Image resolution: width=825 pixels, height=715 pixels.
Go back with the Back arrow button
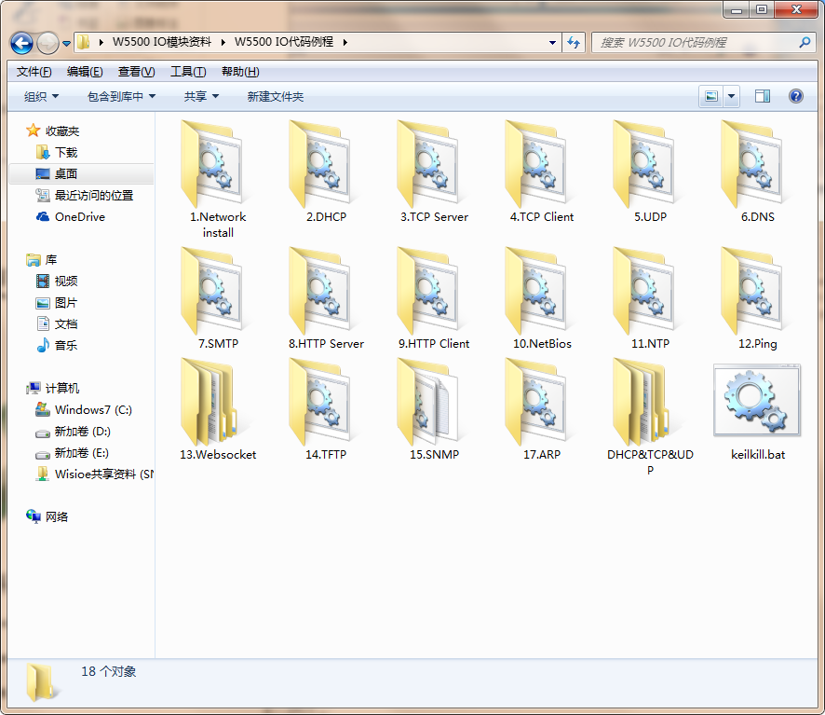point(21,43)
